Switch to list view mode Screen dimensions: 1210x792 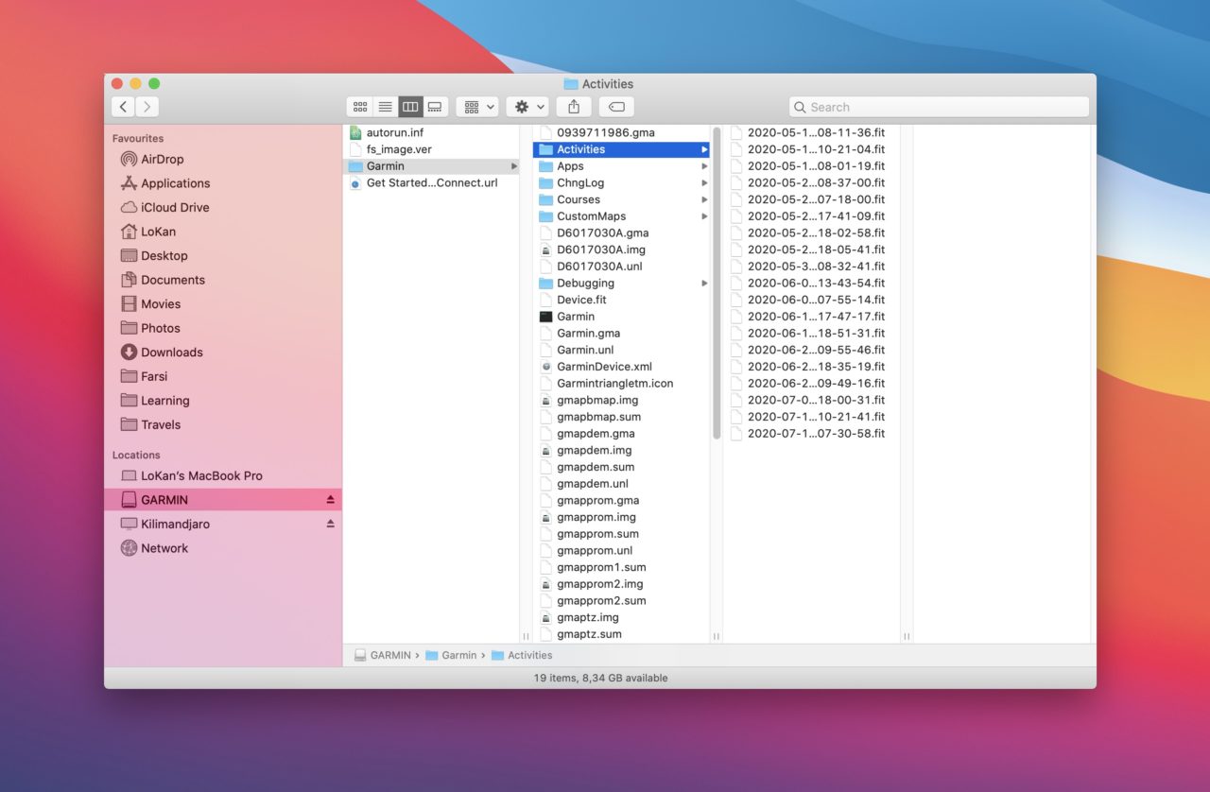[385, 107]
